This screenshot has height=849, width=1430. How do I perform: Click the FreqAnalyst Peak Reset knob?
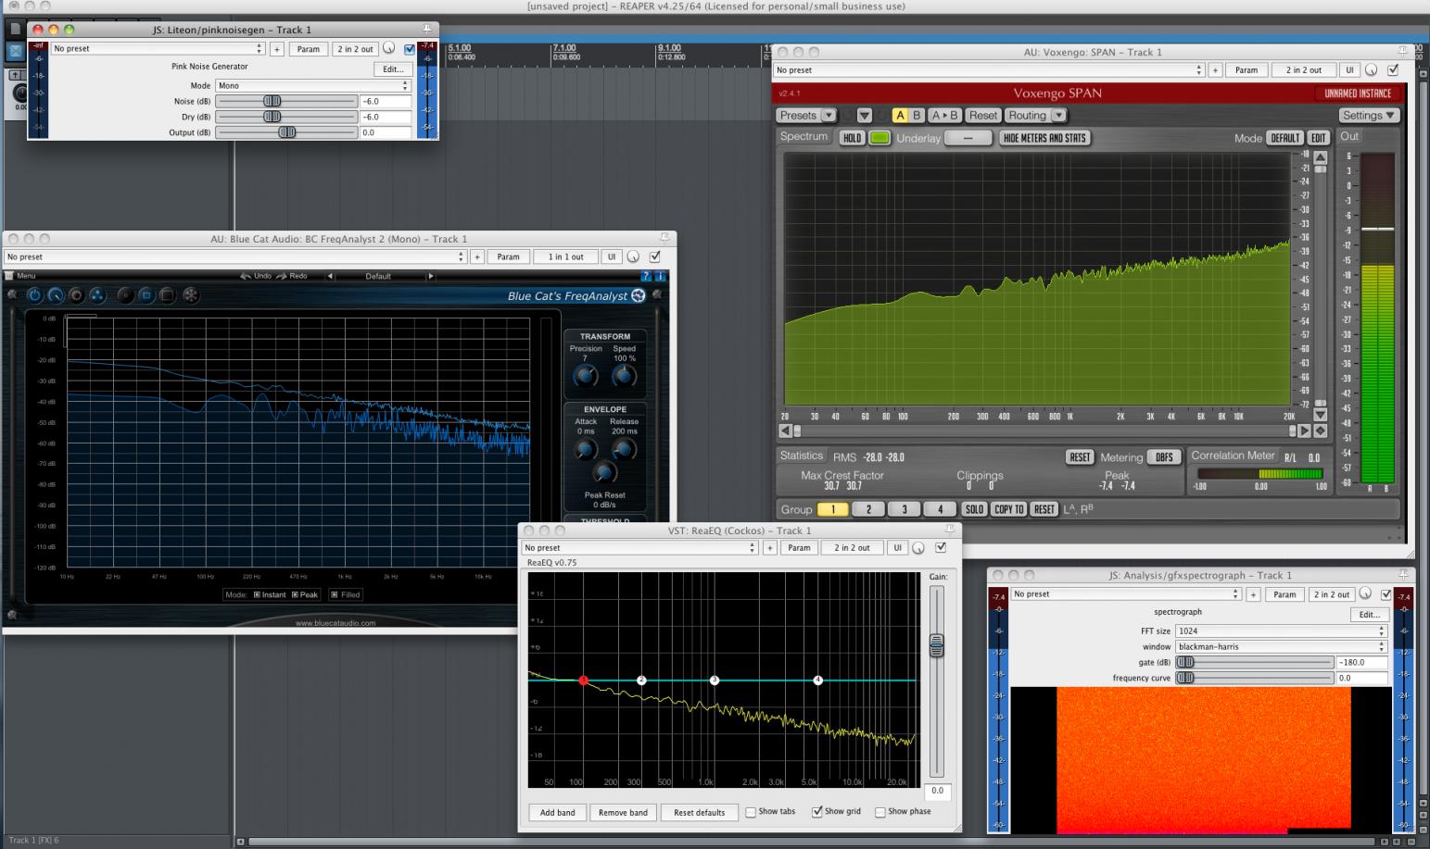coord(604,473)
